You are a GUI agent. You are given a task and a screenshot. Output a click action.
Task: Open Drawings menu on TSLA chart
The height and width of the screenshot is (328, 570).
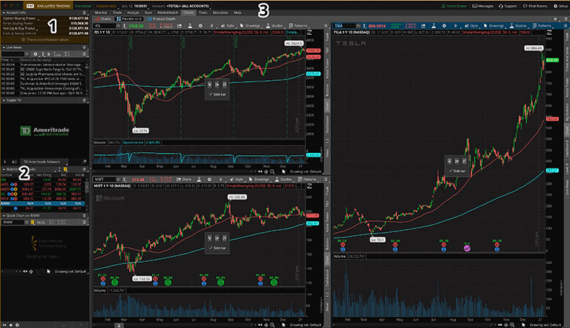click(494, 26)
